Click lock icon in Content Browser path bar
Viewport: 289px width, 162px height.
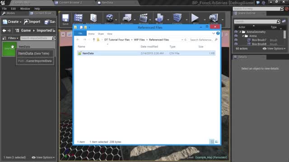pos(54,31)
